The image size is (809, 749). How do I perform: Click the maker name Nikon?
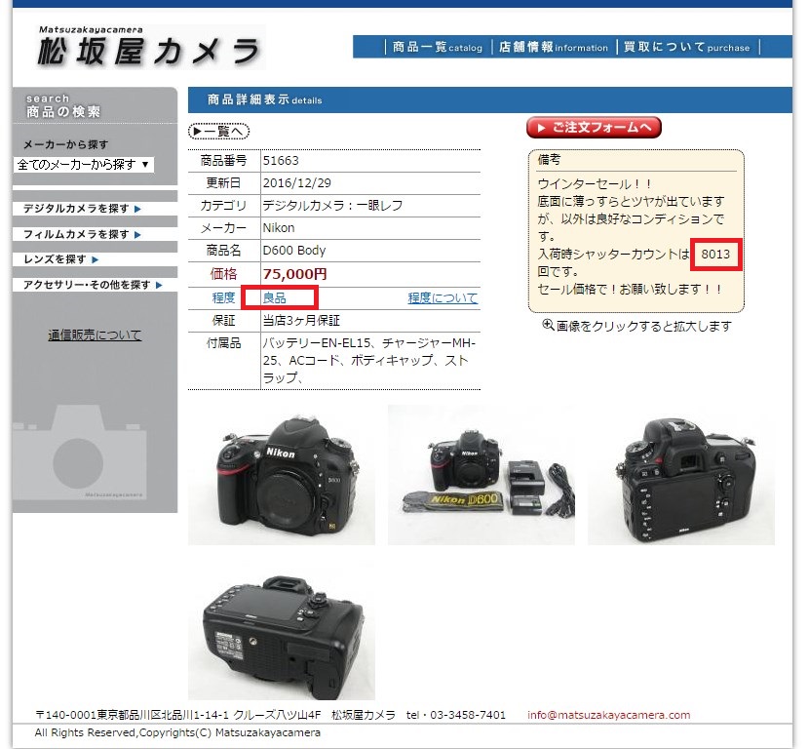tap(279, 227)
